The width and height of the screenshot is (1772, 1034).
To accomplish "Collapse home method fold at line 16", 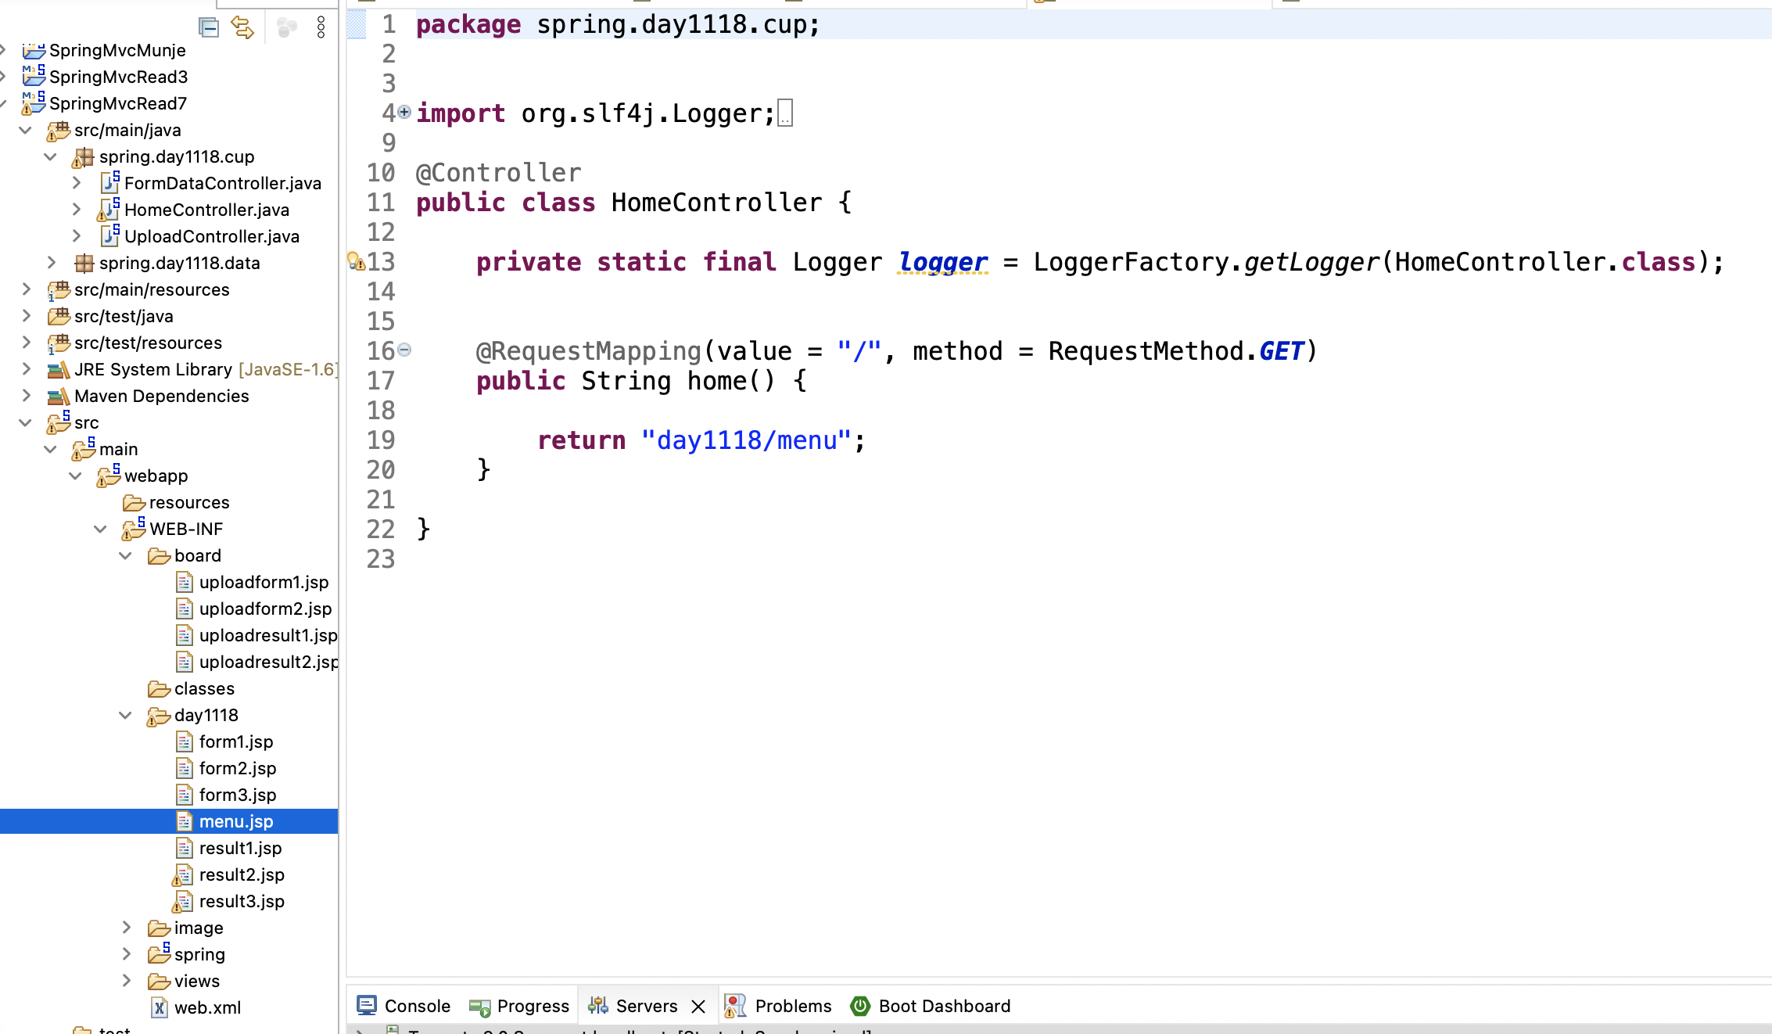I will click(x=404, y=350).
